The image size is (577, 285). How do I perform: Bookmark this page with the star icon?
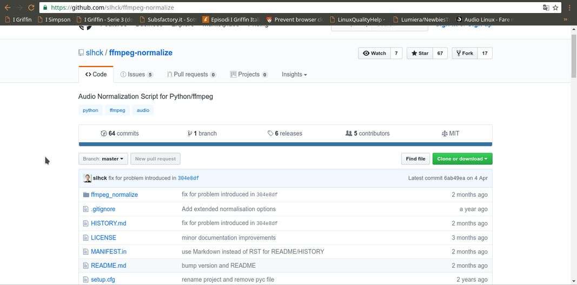pos(555,8)
